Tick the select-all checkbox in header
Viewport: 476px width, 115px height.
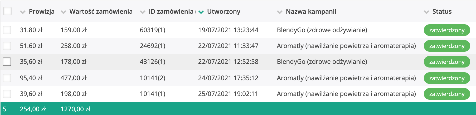tap(7, 11)
